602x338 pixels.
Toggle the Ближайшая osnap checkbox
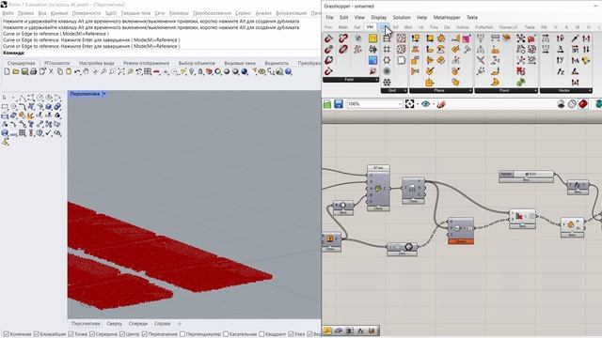pos(37,334)
